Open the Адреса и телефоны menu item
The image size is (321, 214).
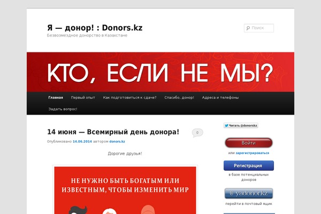point(220,98)
